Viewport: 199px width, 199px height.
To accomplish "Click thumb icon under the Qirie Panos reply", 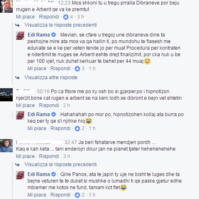I will 77,195.
